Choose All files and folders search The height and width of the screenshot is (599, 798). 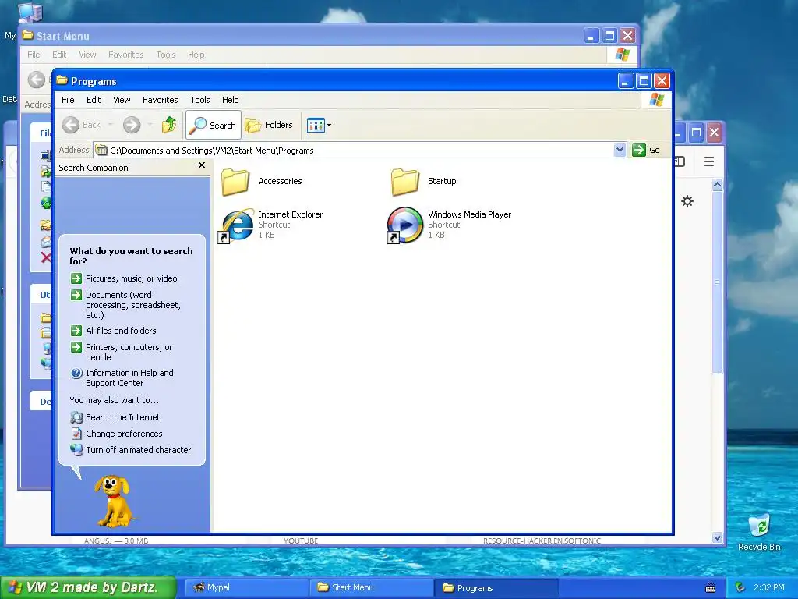121,331
